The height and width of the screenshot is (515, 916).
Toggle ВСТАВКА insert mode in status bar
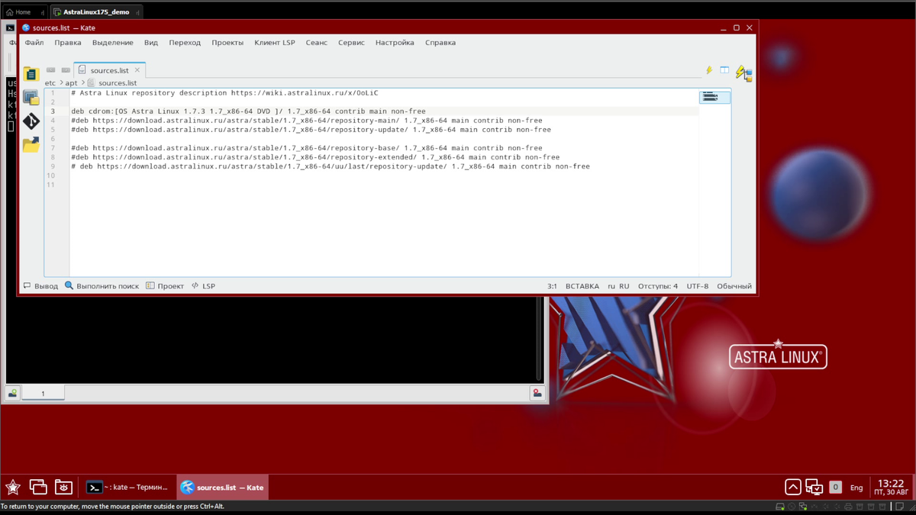(582, 286)
